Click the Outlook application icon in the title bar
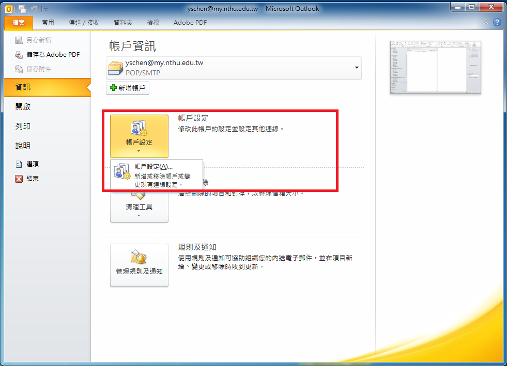The height and width of the screenshot is (366, 507). click(9, 8)
